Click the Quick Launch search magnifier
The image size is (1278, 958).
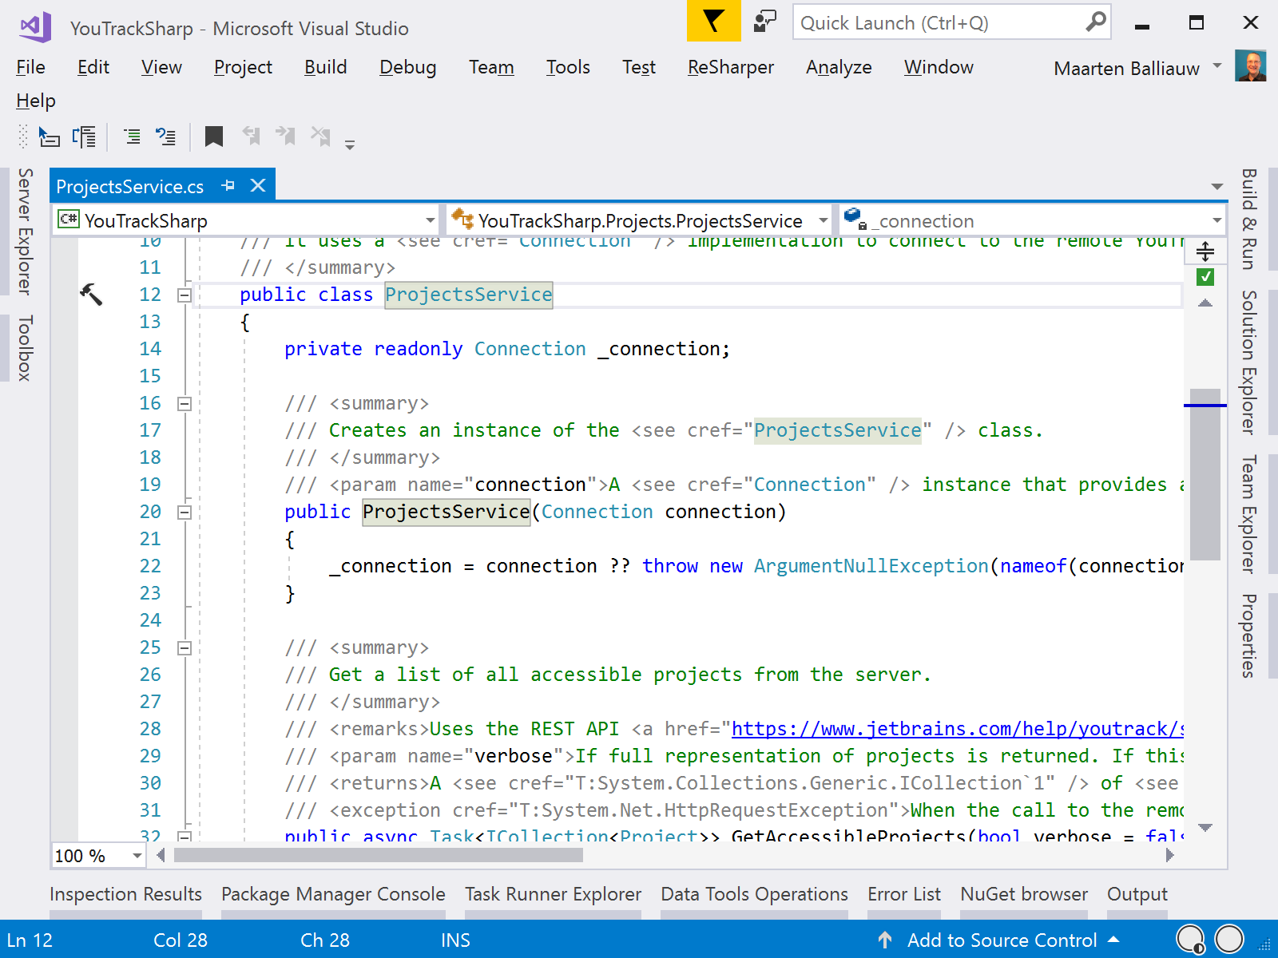tap(1096, 22)
